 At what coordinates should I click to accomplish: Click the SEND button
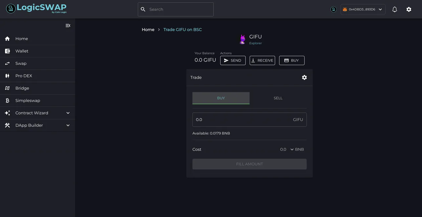233,60
